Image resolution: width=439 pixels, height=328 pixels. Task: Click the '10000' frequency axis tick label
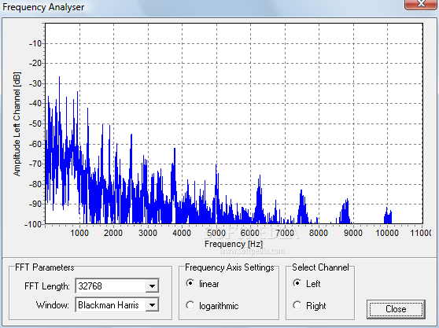(387, 233)
